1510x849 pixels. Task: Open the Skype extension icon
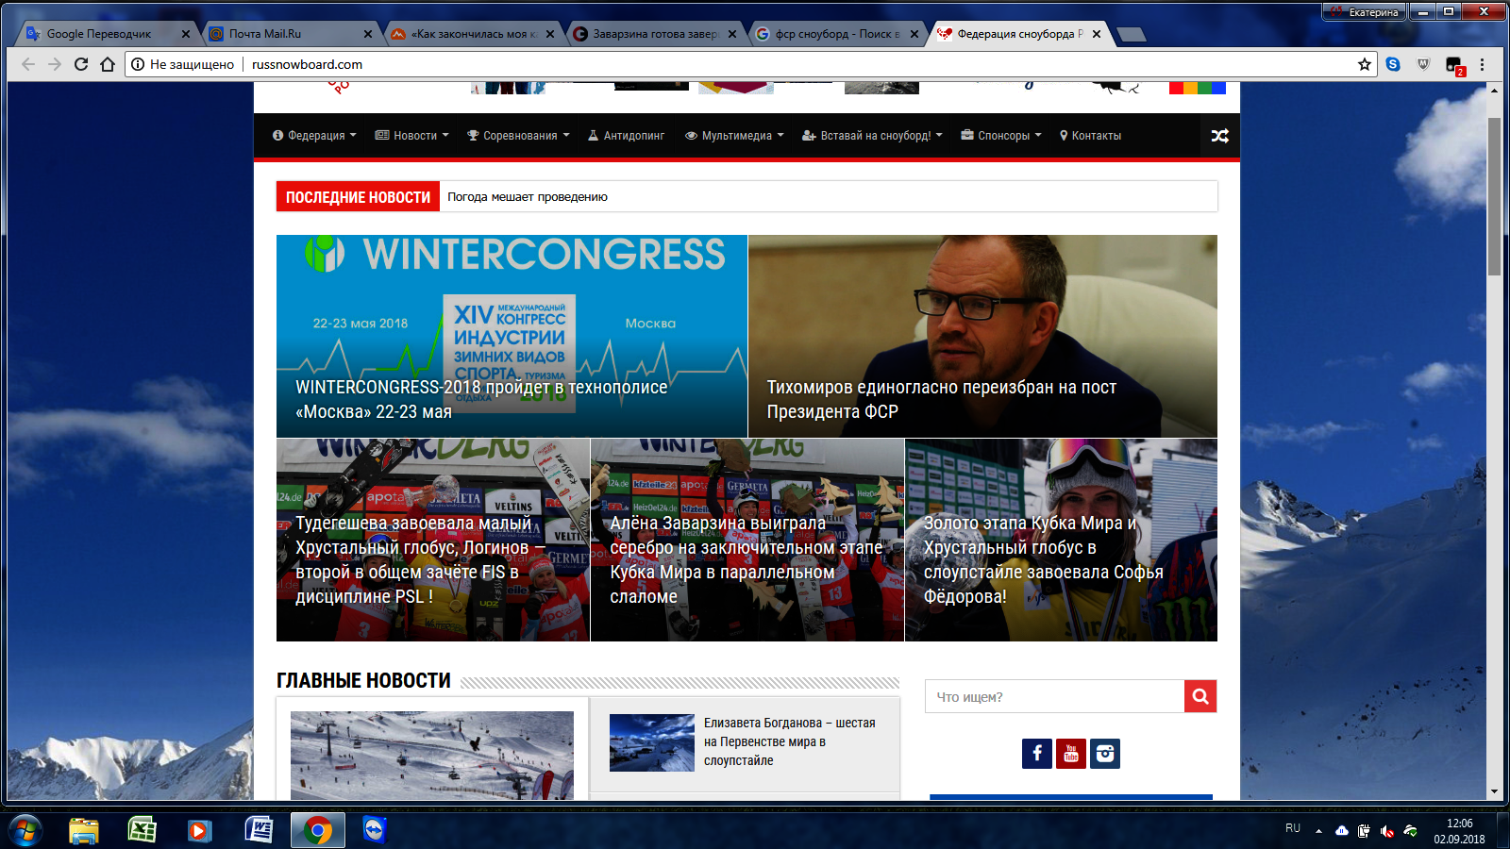1393,64
